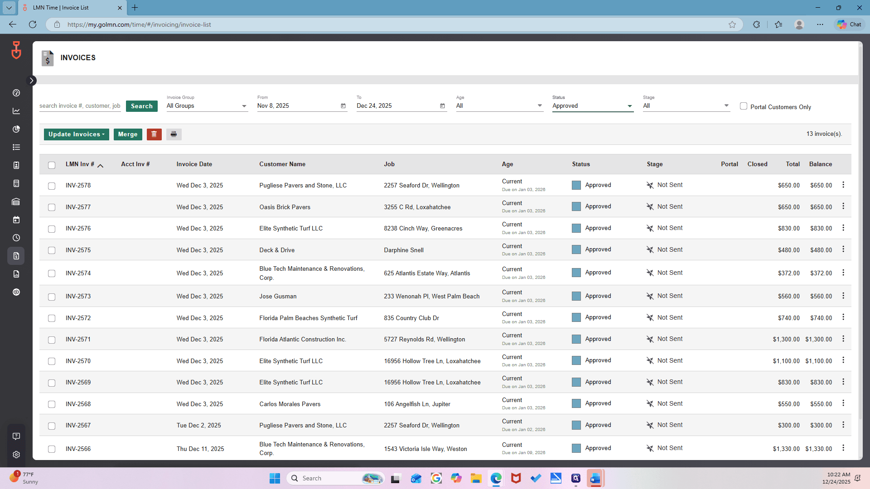Sort by Customer Name column header
Screen dimensions: 870x489
point(282,164)
